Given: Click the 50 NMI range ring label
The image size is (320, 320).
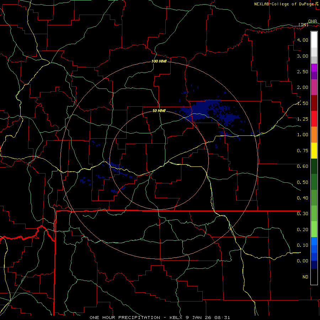Looking at the screenshot, I should click(x=159, y=111).
